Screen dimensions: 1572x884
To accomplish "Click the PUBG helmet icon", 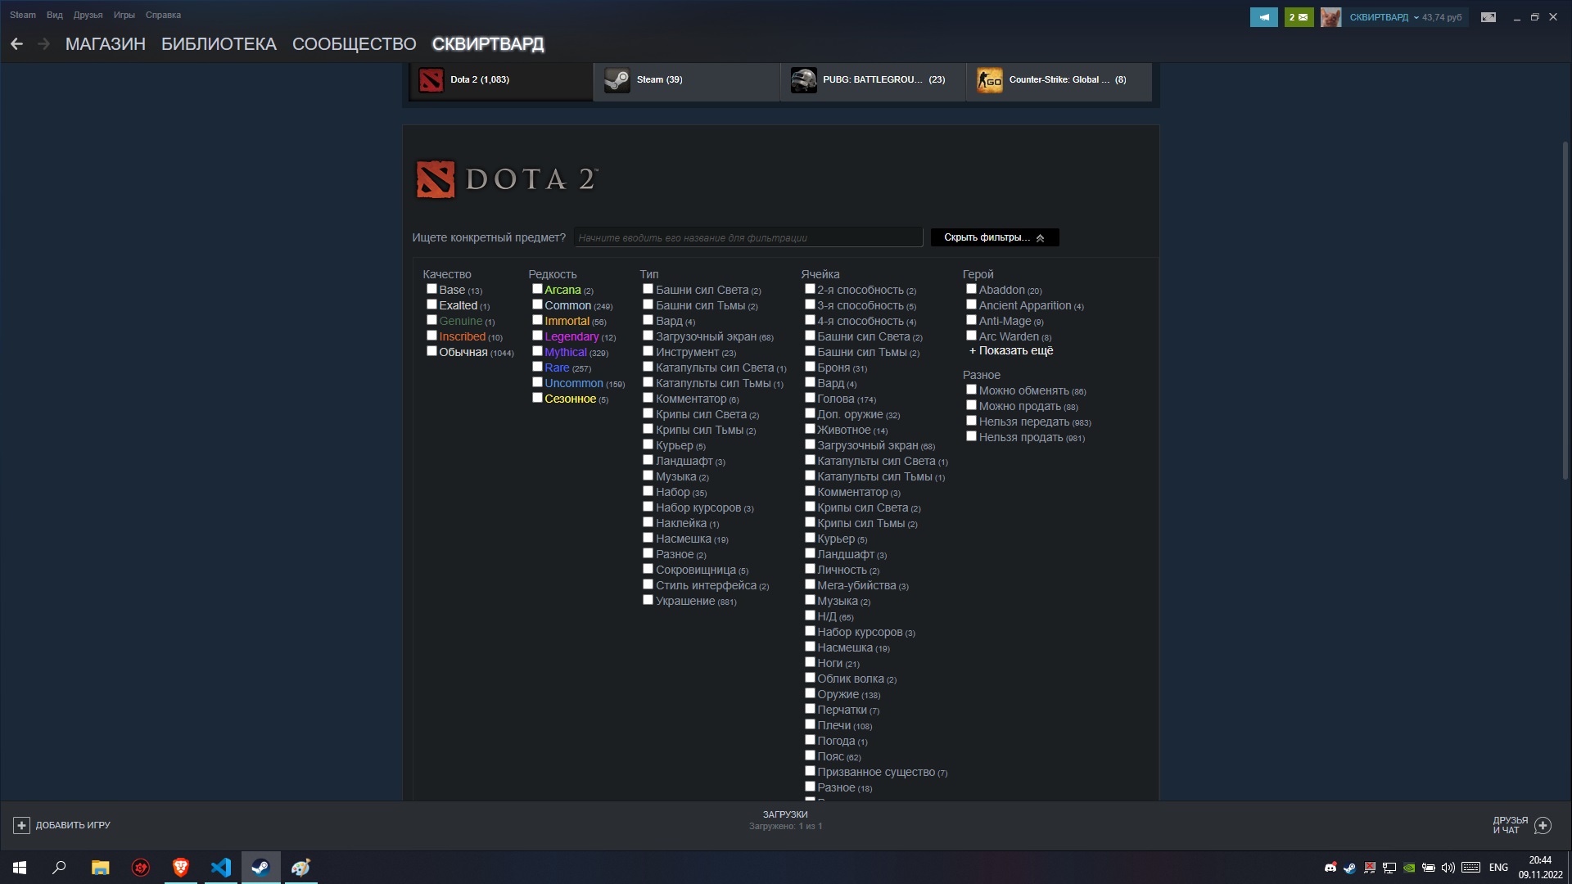I will click(803, 80).
